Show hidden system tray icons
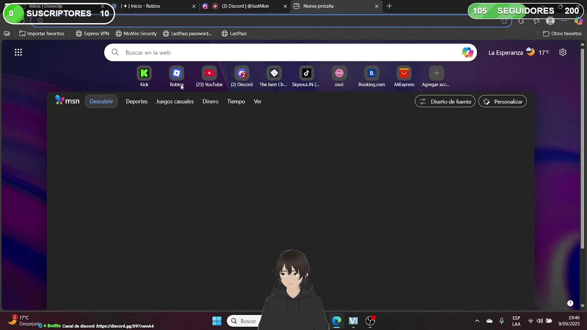587x330 pixels. pos(477,321)
